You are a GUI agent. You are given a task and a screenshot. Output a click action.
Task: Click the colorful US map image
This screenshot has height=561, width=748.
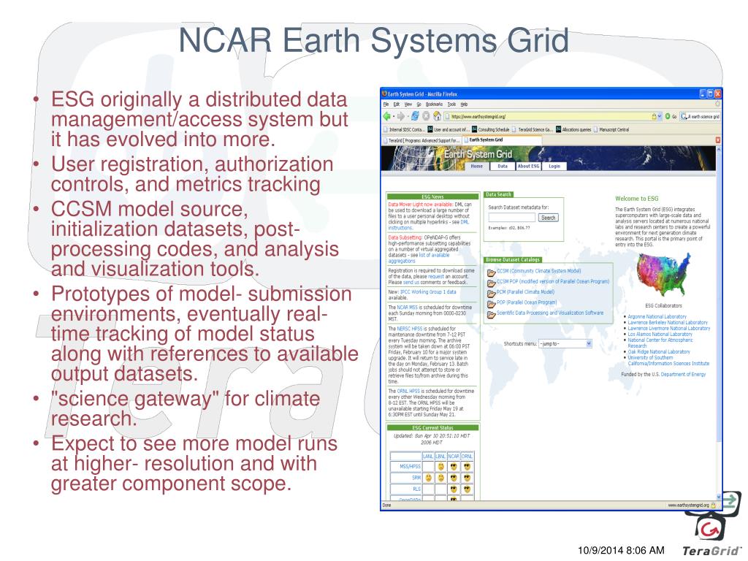[x=663, y=273]
